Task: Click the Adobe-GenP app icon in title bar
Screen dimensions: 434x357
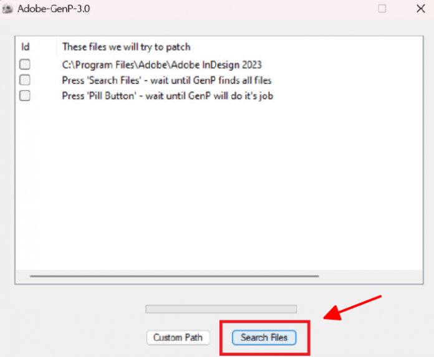Action: click(8, 9)
